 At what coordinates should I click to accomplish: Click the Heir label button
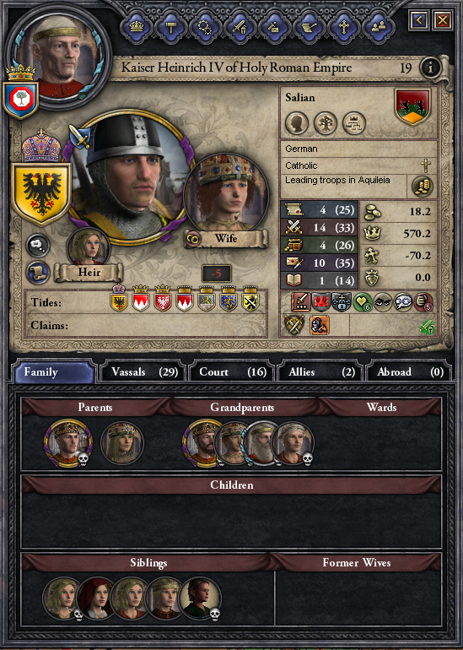pyautogui.click(x=89, y=273)
